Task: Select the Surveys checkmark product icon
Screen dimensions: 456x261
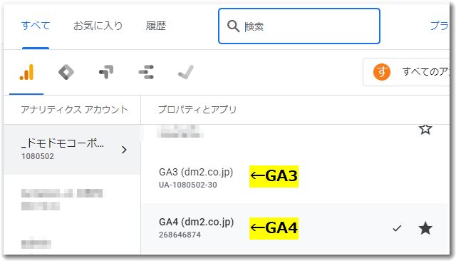Action: [186, 72]
